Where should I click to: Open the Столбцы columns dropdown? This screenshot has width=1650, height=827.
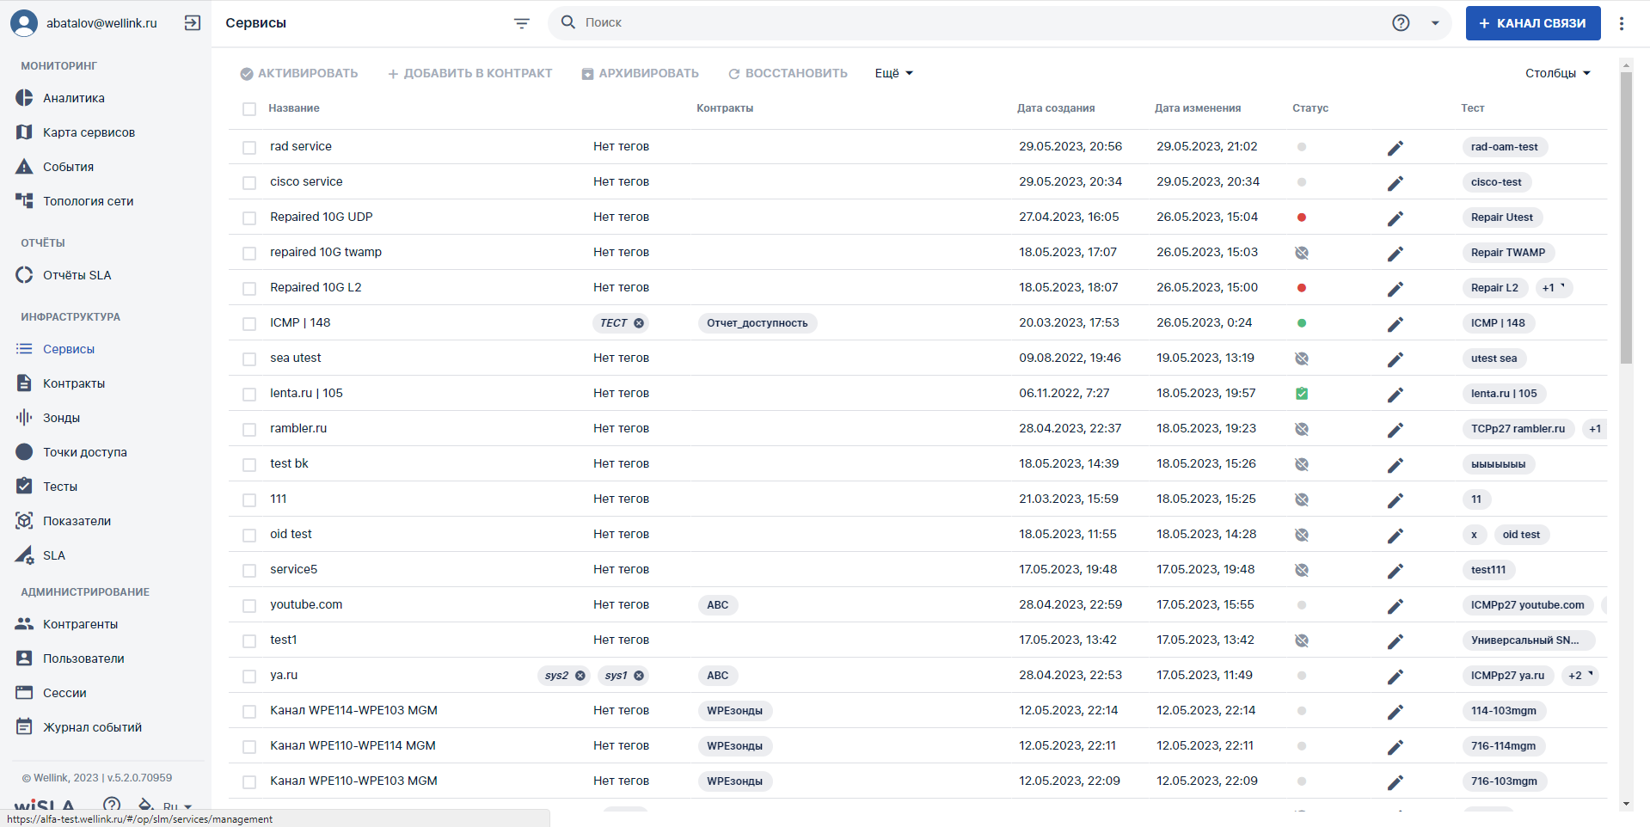pos(1558,73)
